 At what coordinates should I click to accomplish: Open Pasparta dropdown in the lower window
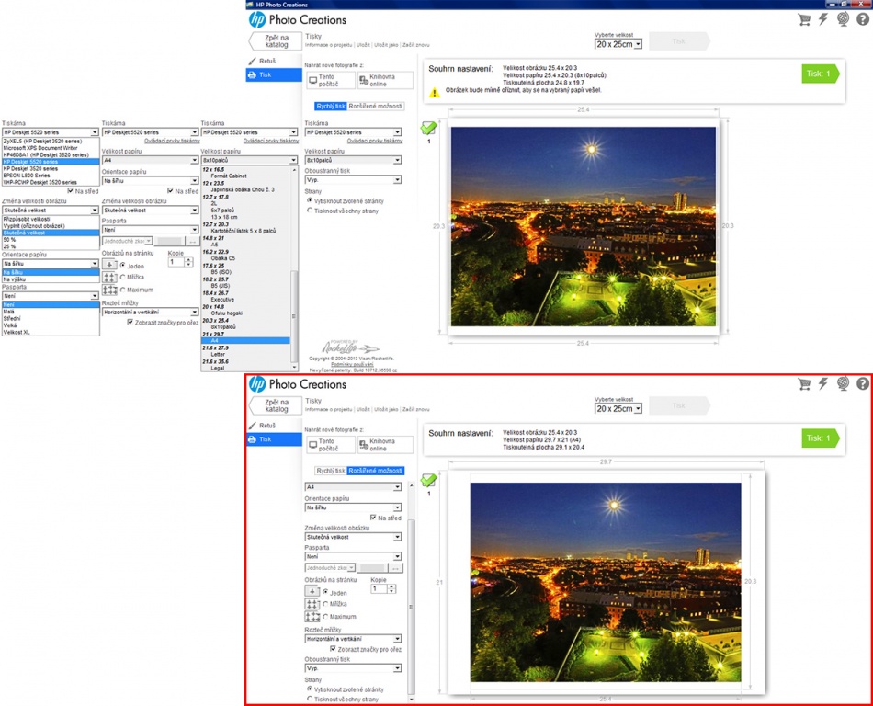click(x=353, y=556)
